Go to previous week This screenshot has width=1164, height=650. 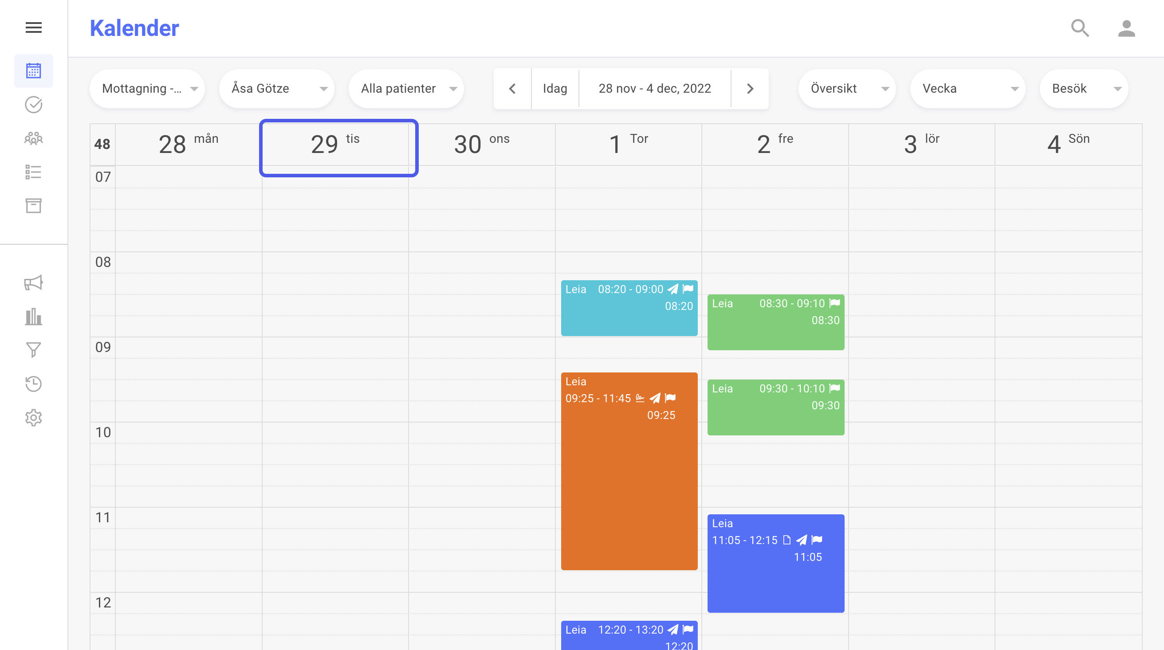point(512,89)
